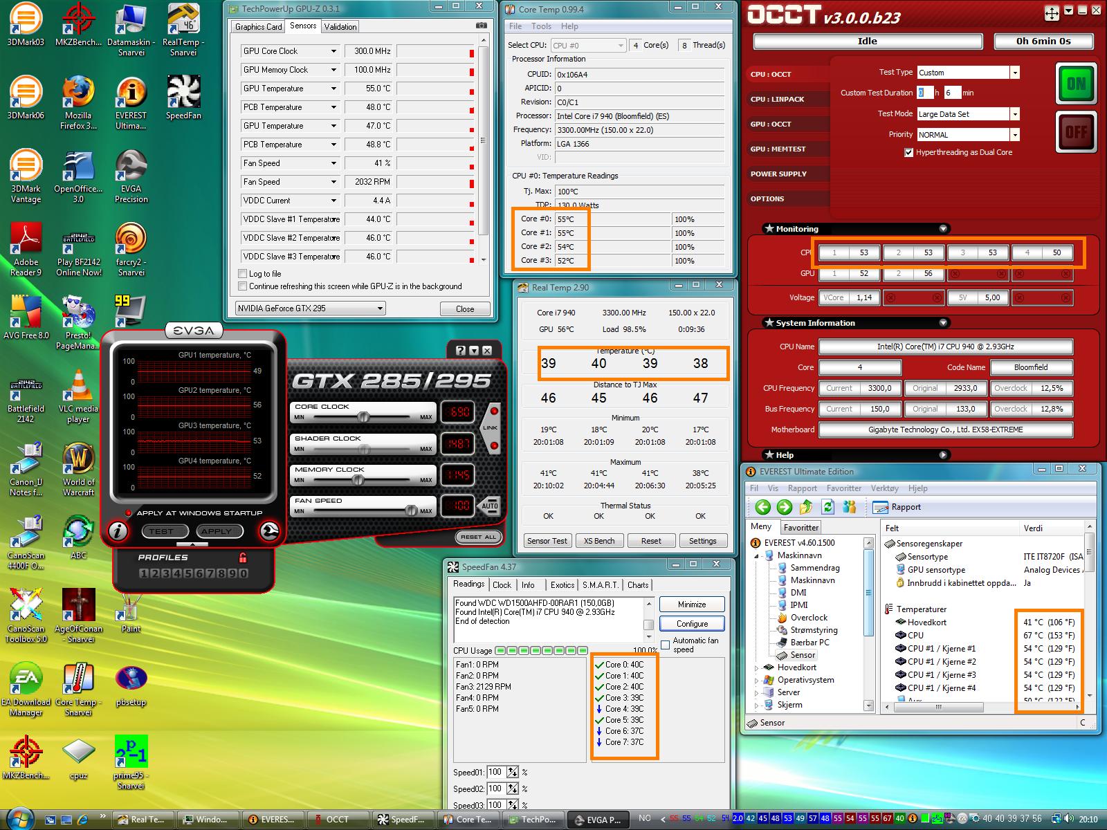The width and height of the screenshot is (1107, 830).
Task: Click the SpeedFan Configure button
Action: (x=692, y=624)
